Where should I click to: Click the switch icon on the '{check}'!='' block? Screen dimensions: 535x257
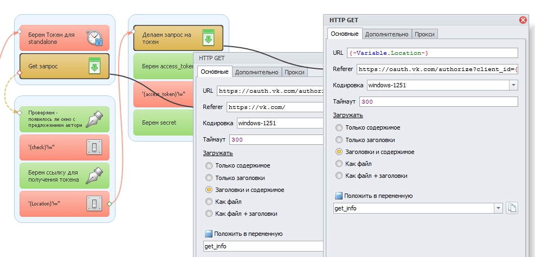click(94, 147)
